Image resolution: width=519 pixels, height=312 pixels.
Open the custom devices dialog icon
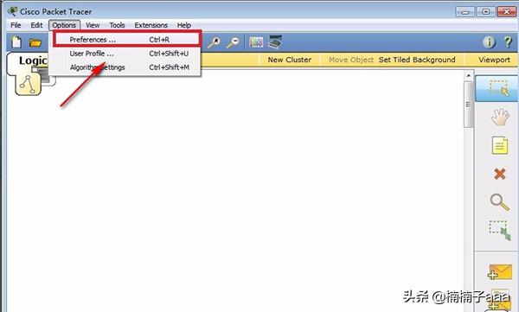tap(275, 41)
